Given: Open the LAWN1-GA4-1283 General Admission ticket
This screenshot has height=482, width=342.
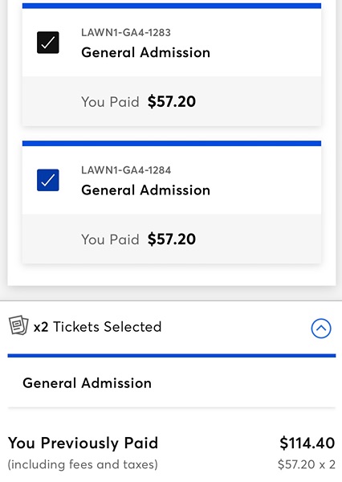Looking at the screenshot, I should coord(172,43).
